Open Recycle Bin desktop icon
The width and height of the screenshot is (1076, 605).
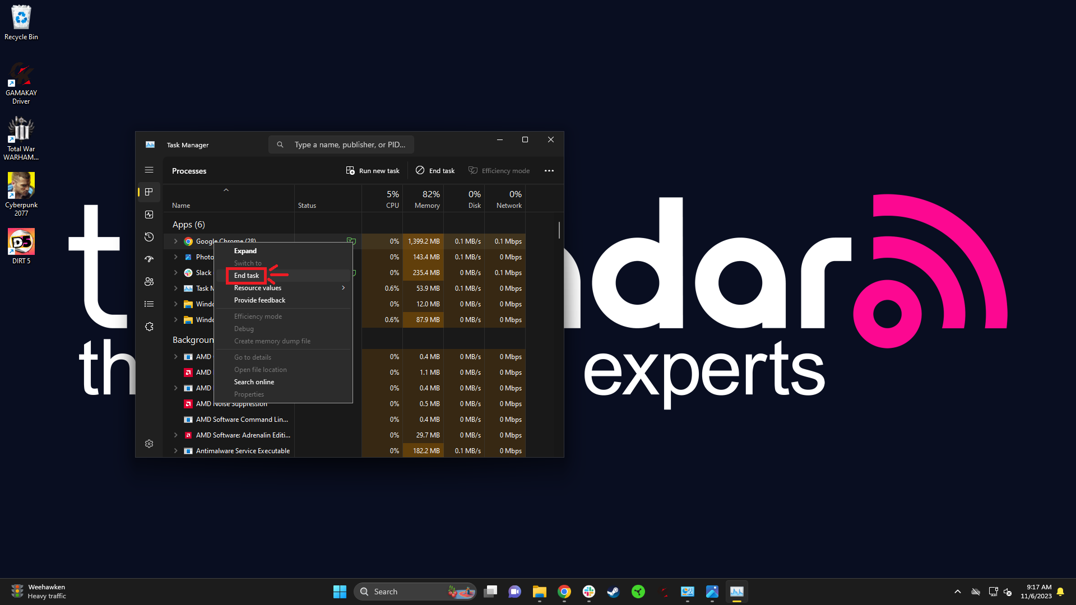[21, 22]
